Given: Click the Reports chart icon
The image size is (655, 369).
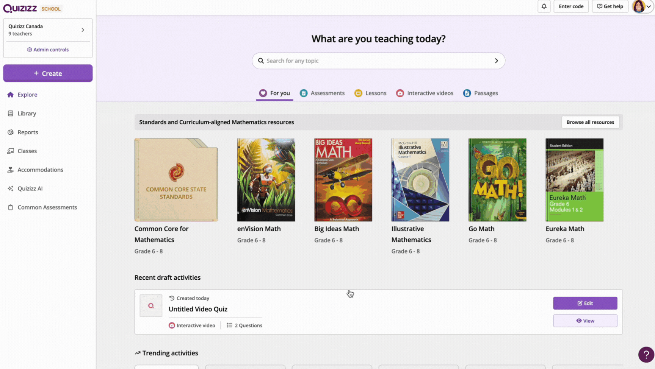Looking at the screenshot, I should [10, 132].
